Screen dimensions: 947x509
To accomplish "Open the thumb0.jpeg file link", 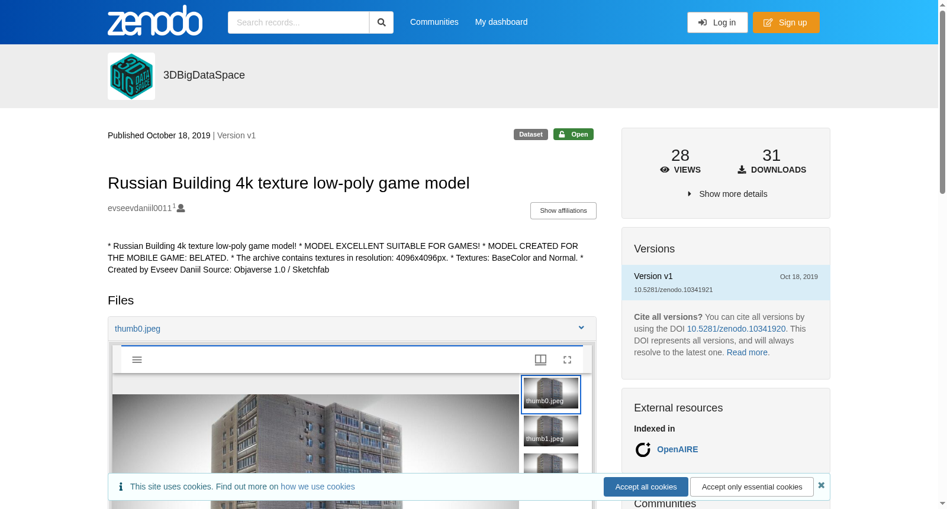I will pyautogui.click(x=137, y=329).
